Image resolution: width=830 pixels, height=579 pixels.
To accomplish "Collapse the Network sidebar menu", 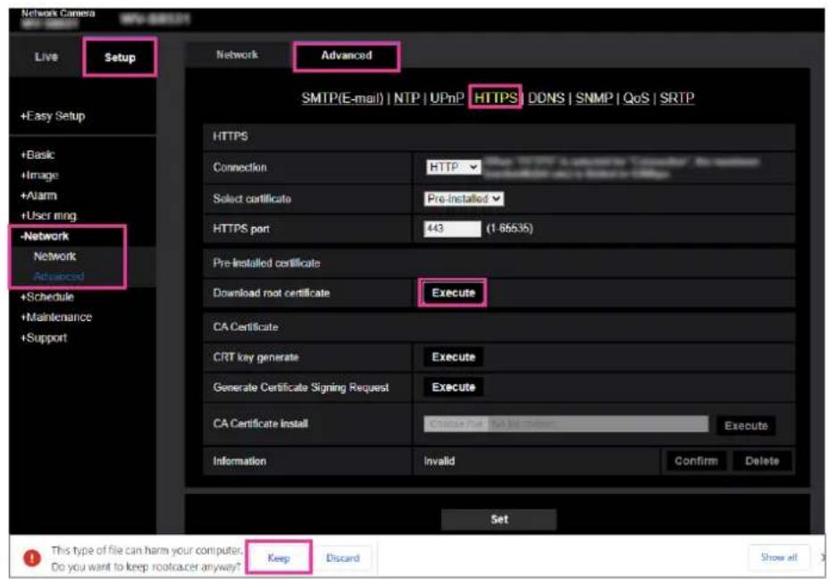I will [x=45, y=236].
